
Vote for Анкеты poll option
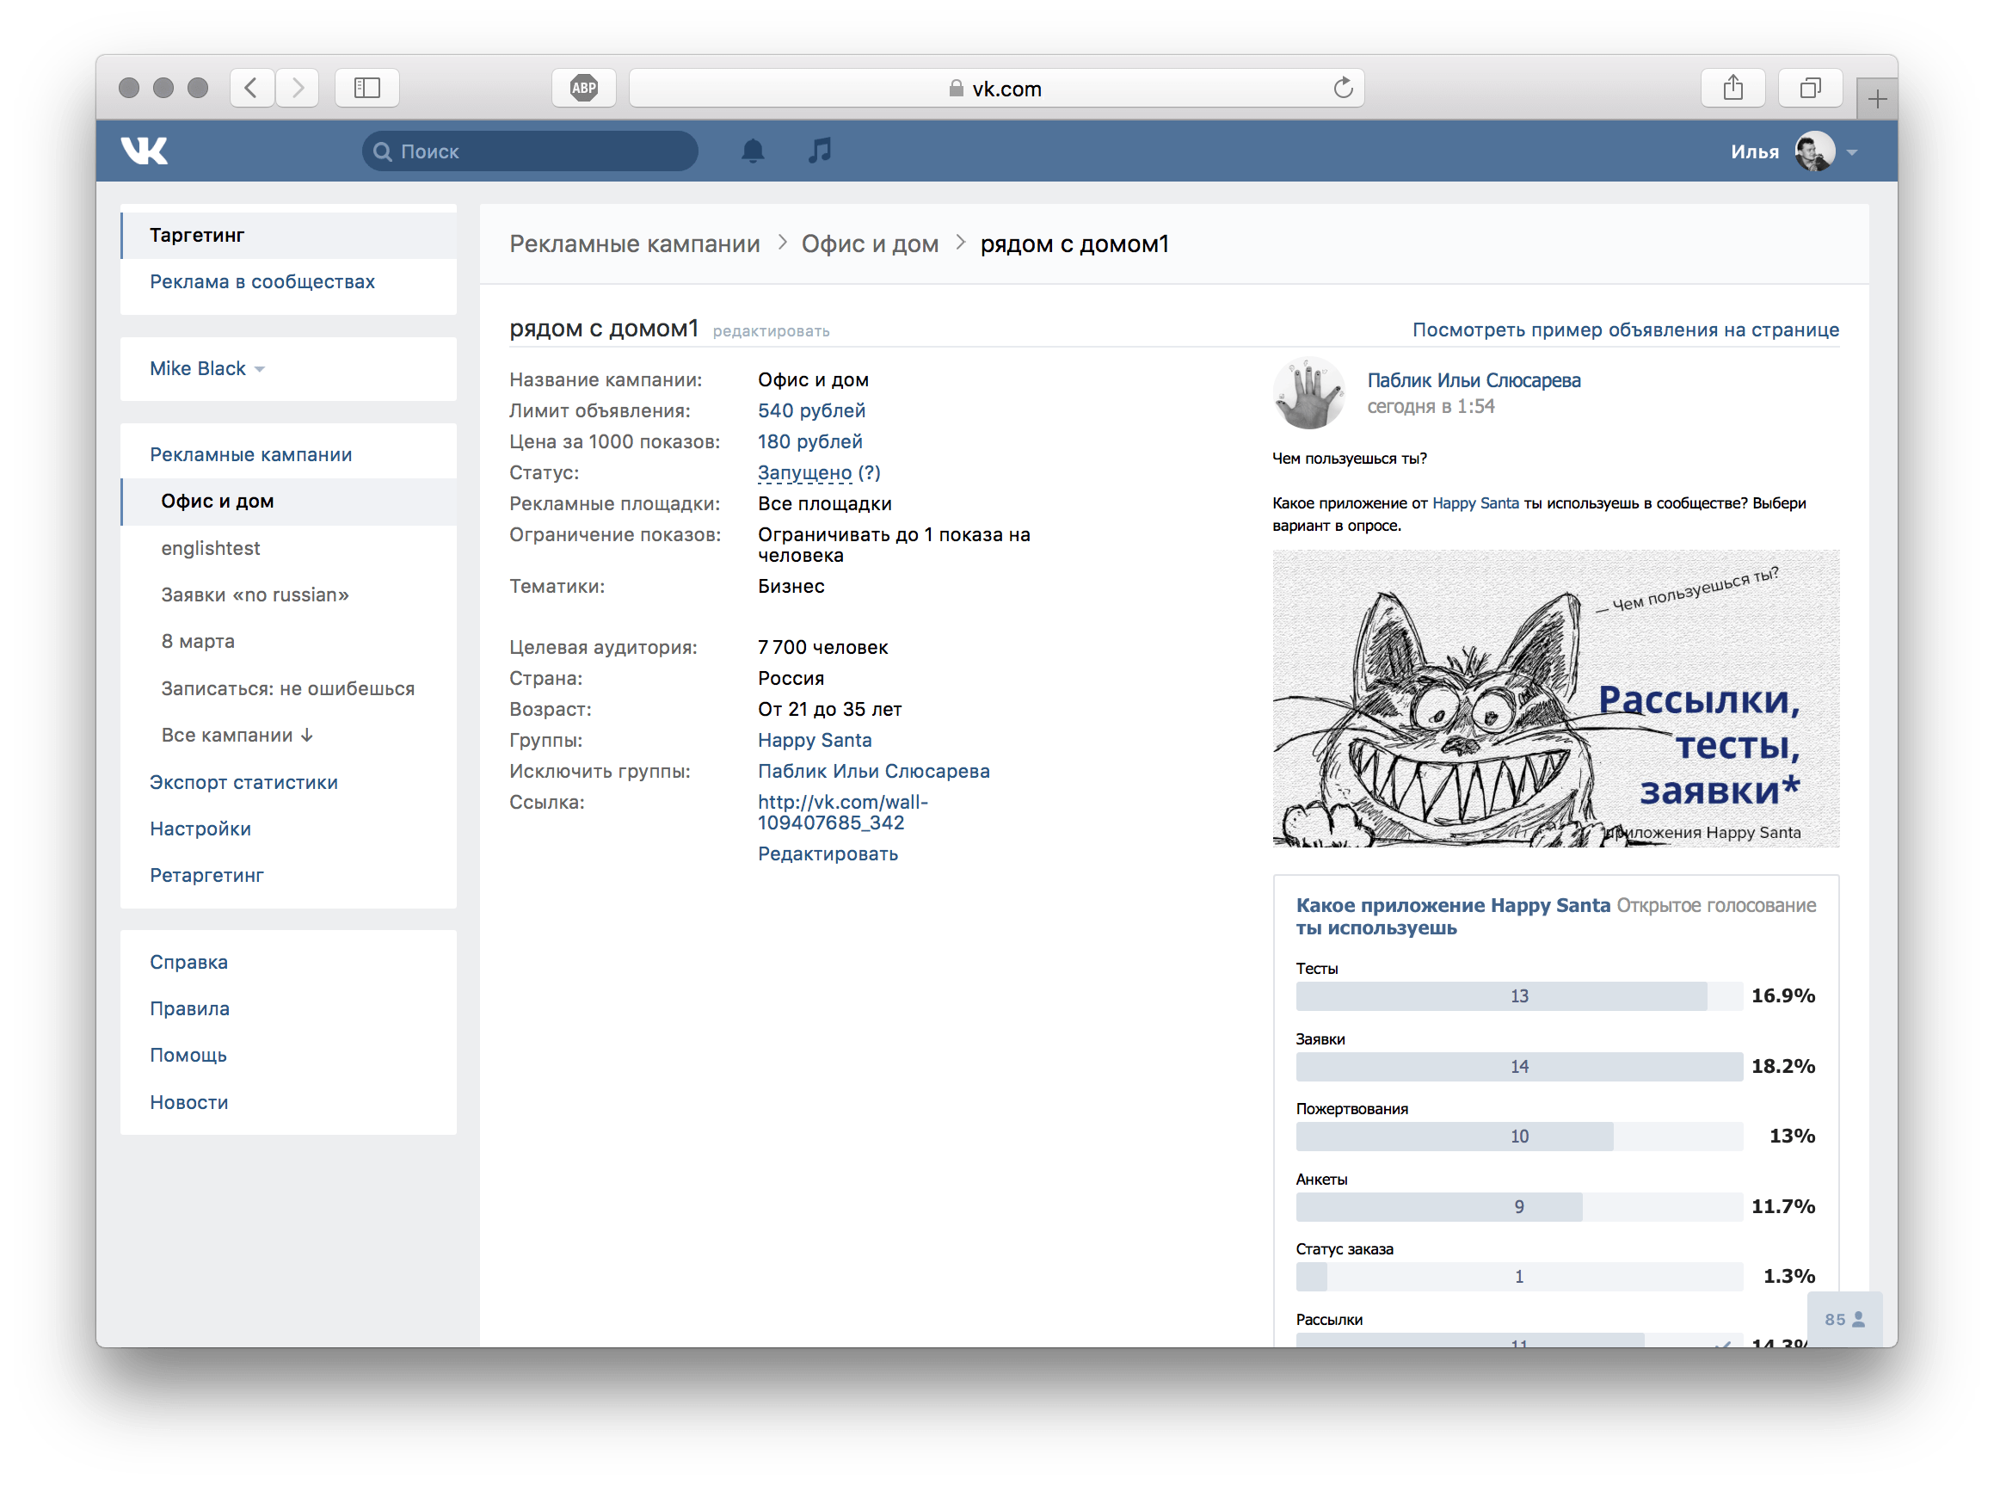(x=1518, y=1207)
